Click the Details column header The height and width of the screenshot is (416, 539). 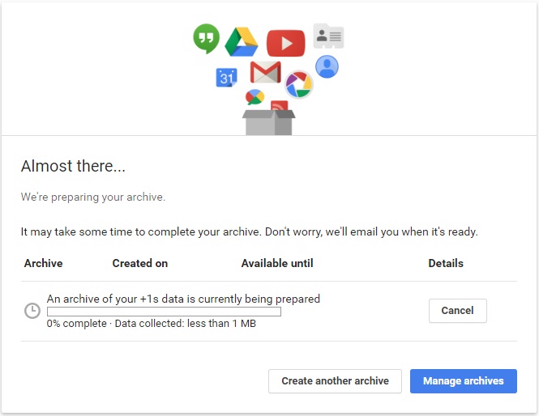click(446, 263)
